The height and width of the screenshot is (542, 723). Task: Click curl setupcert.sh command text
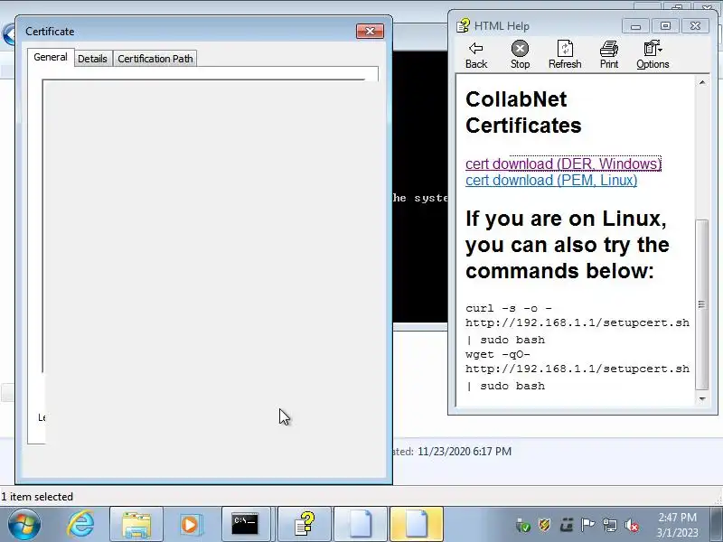pos(577,323)
